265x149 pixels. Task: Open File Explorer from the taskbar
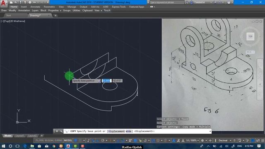click(x=32, y=146)
